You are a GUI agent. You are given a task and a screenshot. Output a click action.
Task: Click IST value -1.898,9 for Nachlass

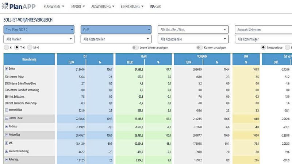coord(80,127)
